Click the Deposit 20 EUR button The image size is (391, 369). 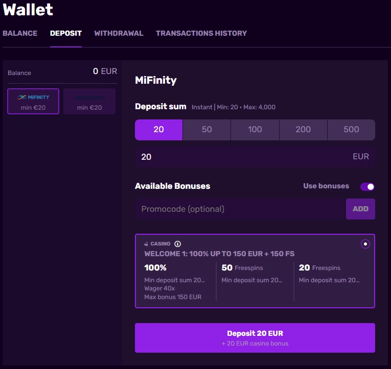(x=255, y=337)
